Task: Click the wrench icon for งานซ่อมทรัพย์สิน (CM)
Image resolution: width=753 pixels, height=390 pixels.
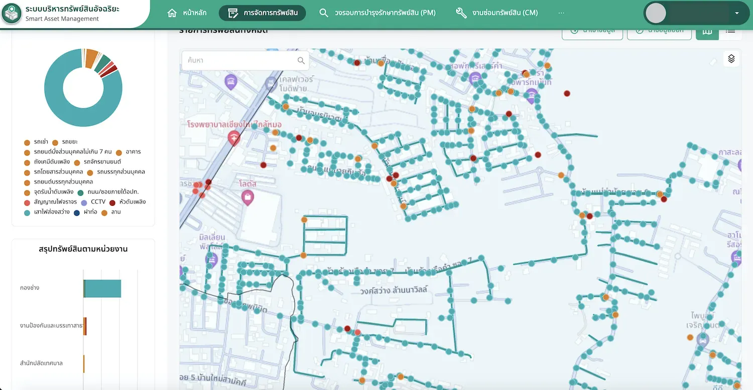Action: [461, 13]
